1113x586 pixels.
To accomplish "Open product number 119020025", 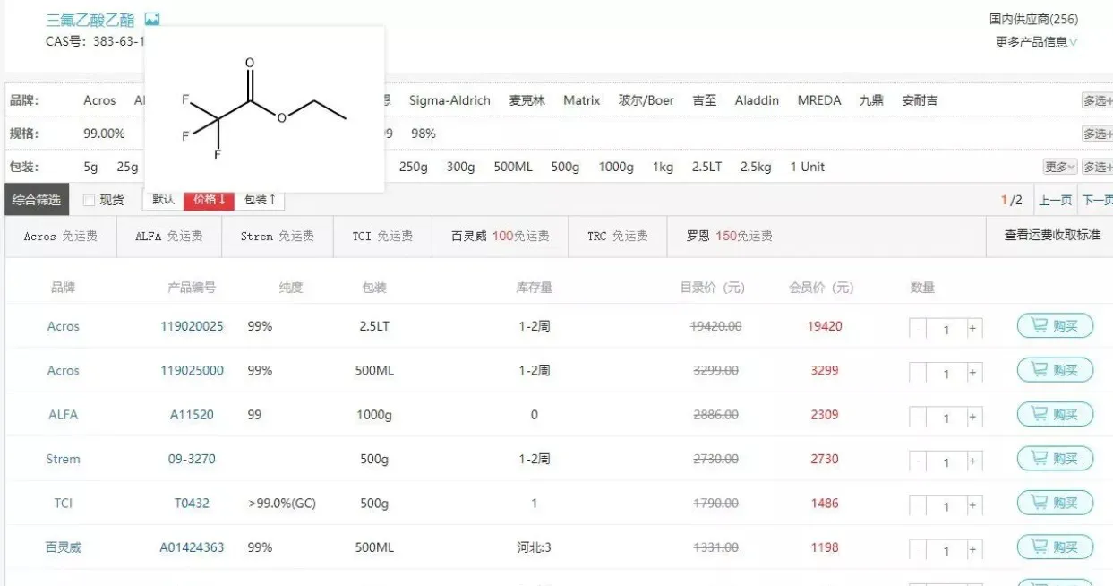I will pyautogui.click(x=192, y=326).
